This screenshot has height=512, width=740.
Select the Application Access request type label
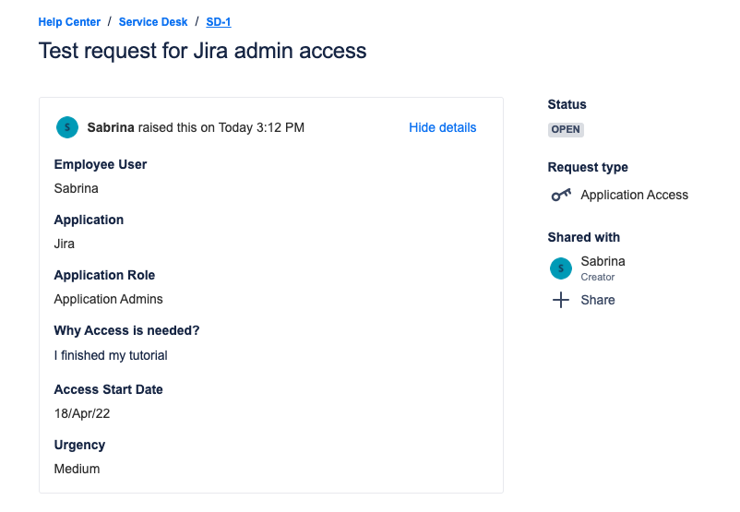pos(634,195)
